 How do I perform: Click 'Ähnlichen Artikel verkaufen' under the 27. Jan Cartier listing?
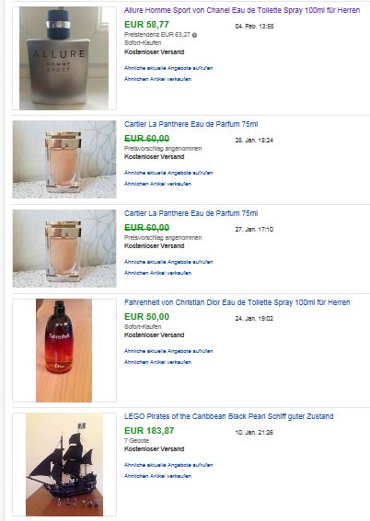[157, 273]
